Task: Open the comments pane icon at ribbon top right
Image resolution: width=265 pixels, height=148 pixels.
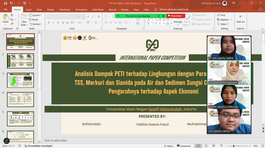Action: (x=260, y=10)
